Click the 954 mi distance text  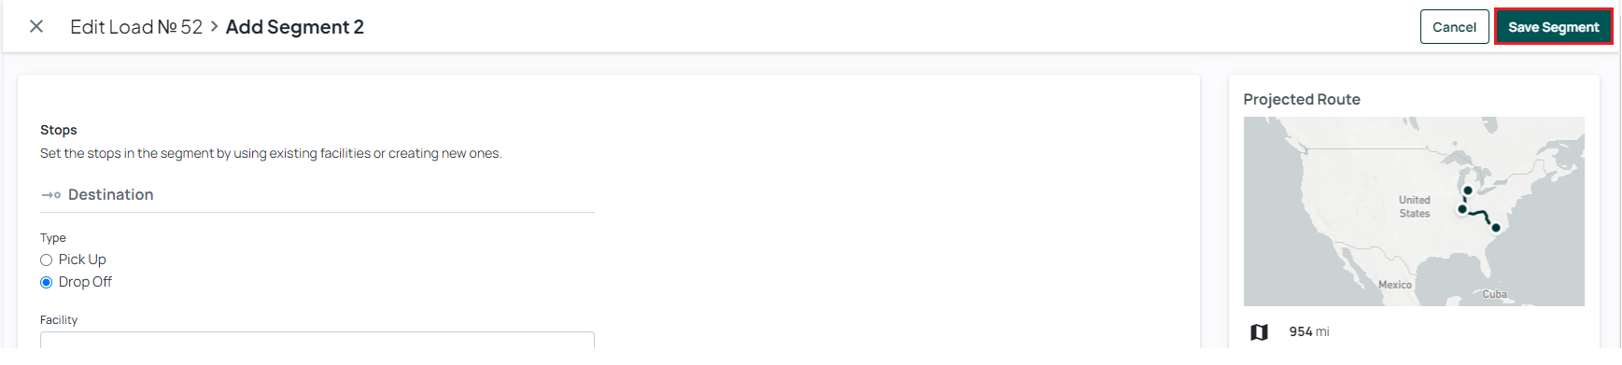tap(1309, 331)
